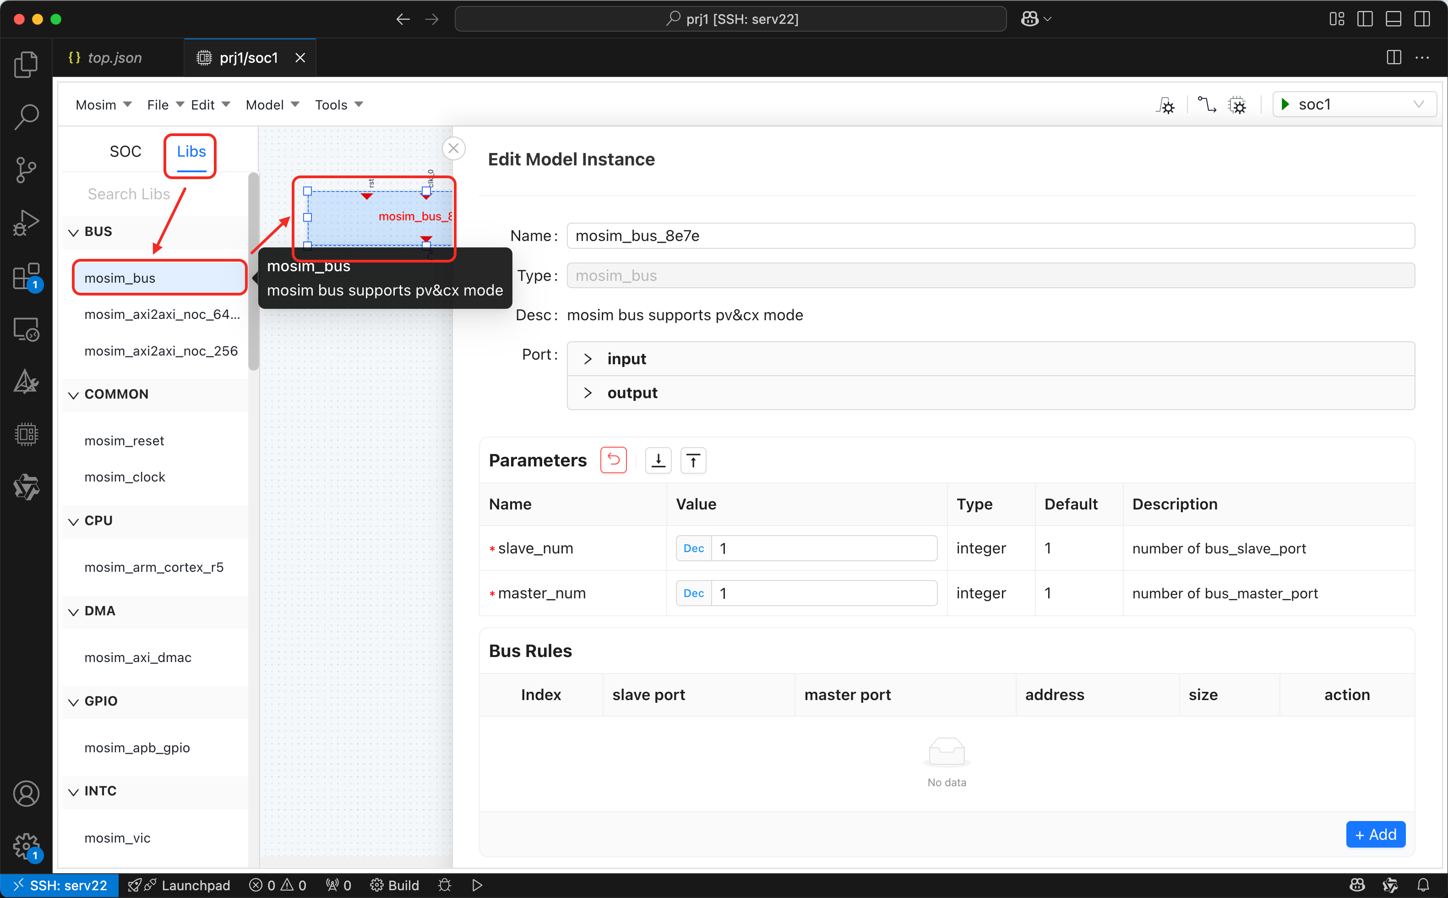1448x898 pixels.
Task: Select mosim_arm_cortex_r5 library item
Action: coord(154,567)
